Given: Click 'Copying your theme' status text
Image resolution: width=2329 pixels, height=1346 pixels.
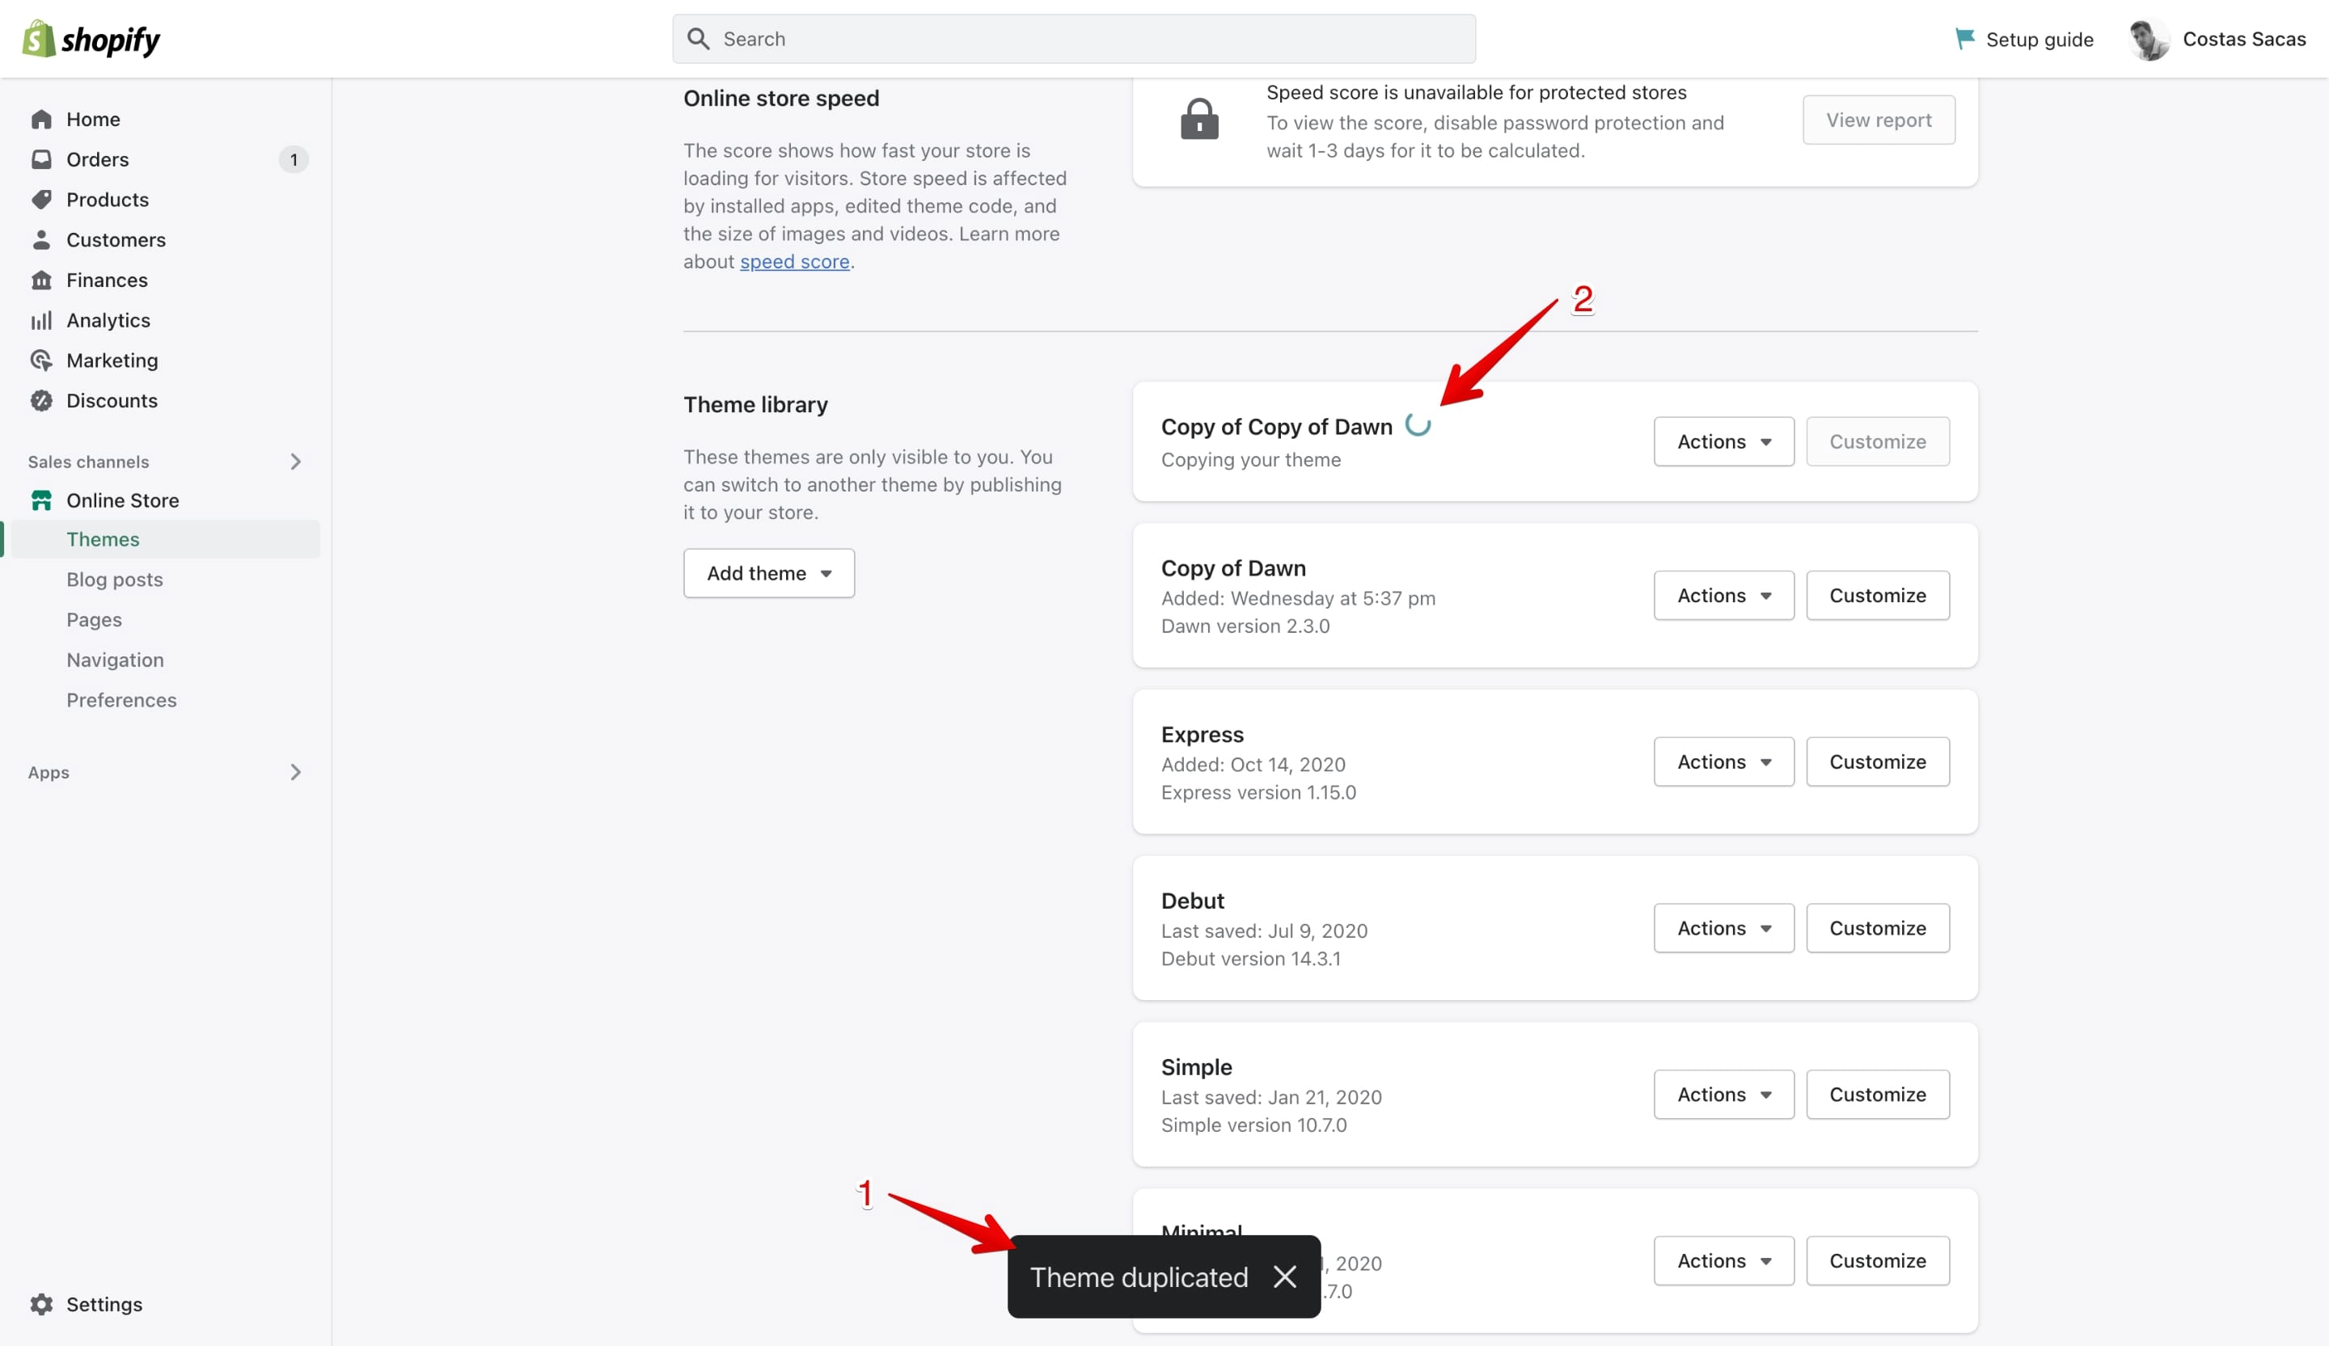Looking at the screenshot, I should [x=1250, y=459].
